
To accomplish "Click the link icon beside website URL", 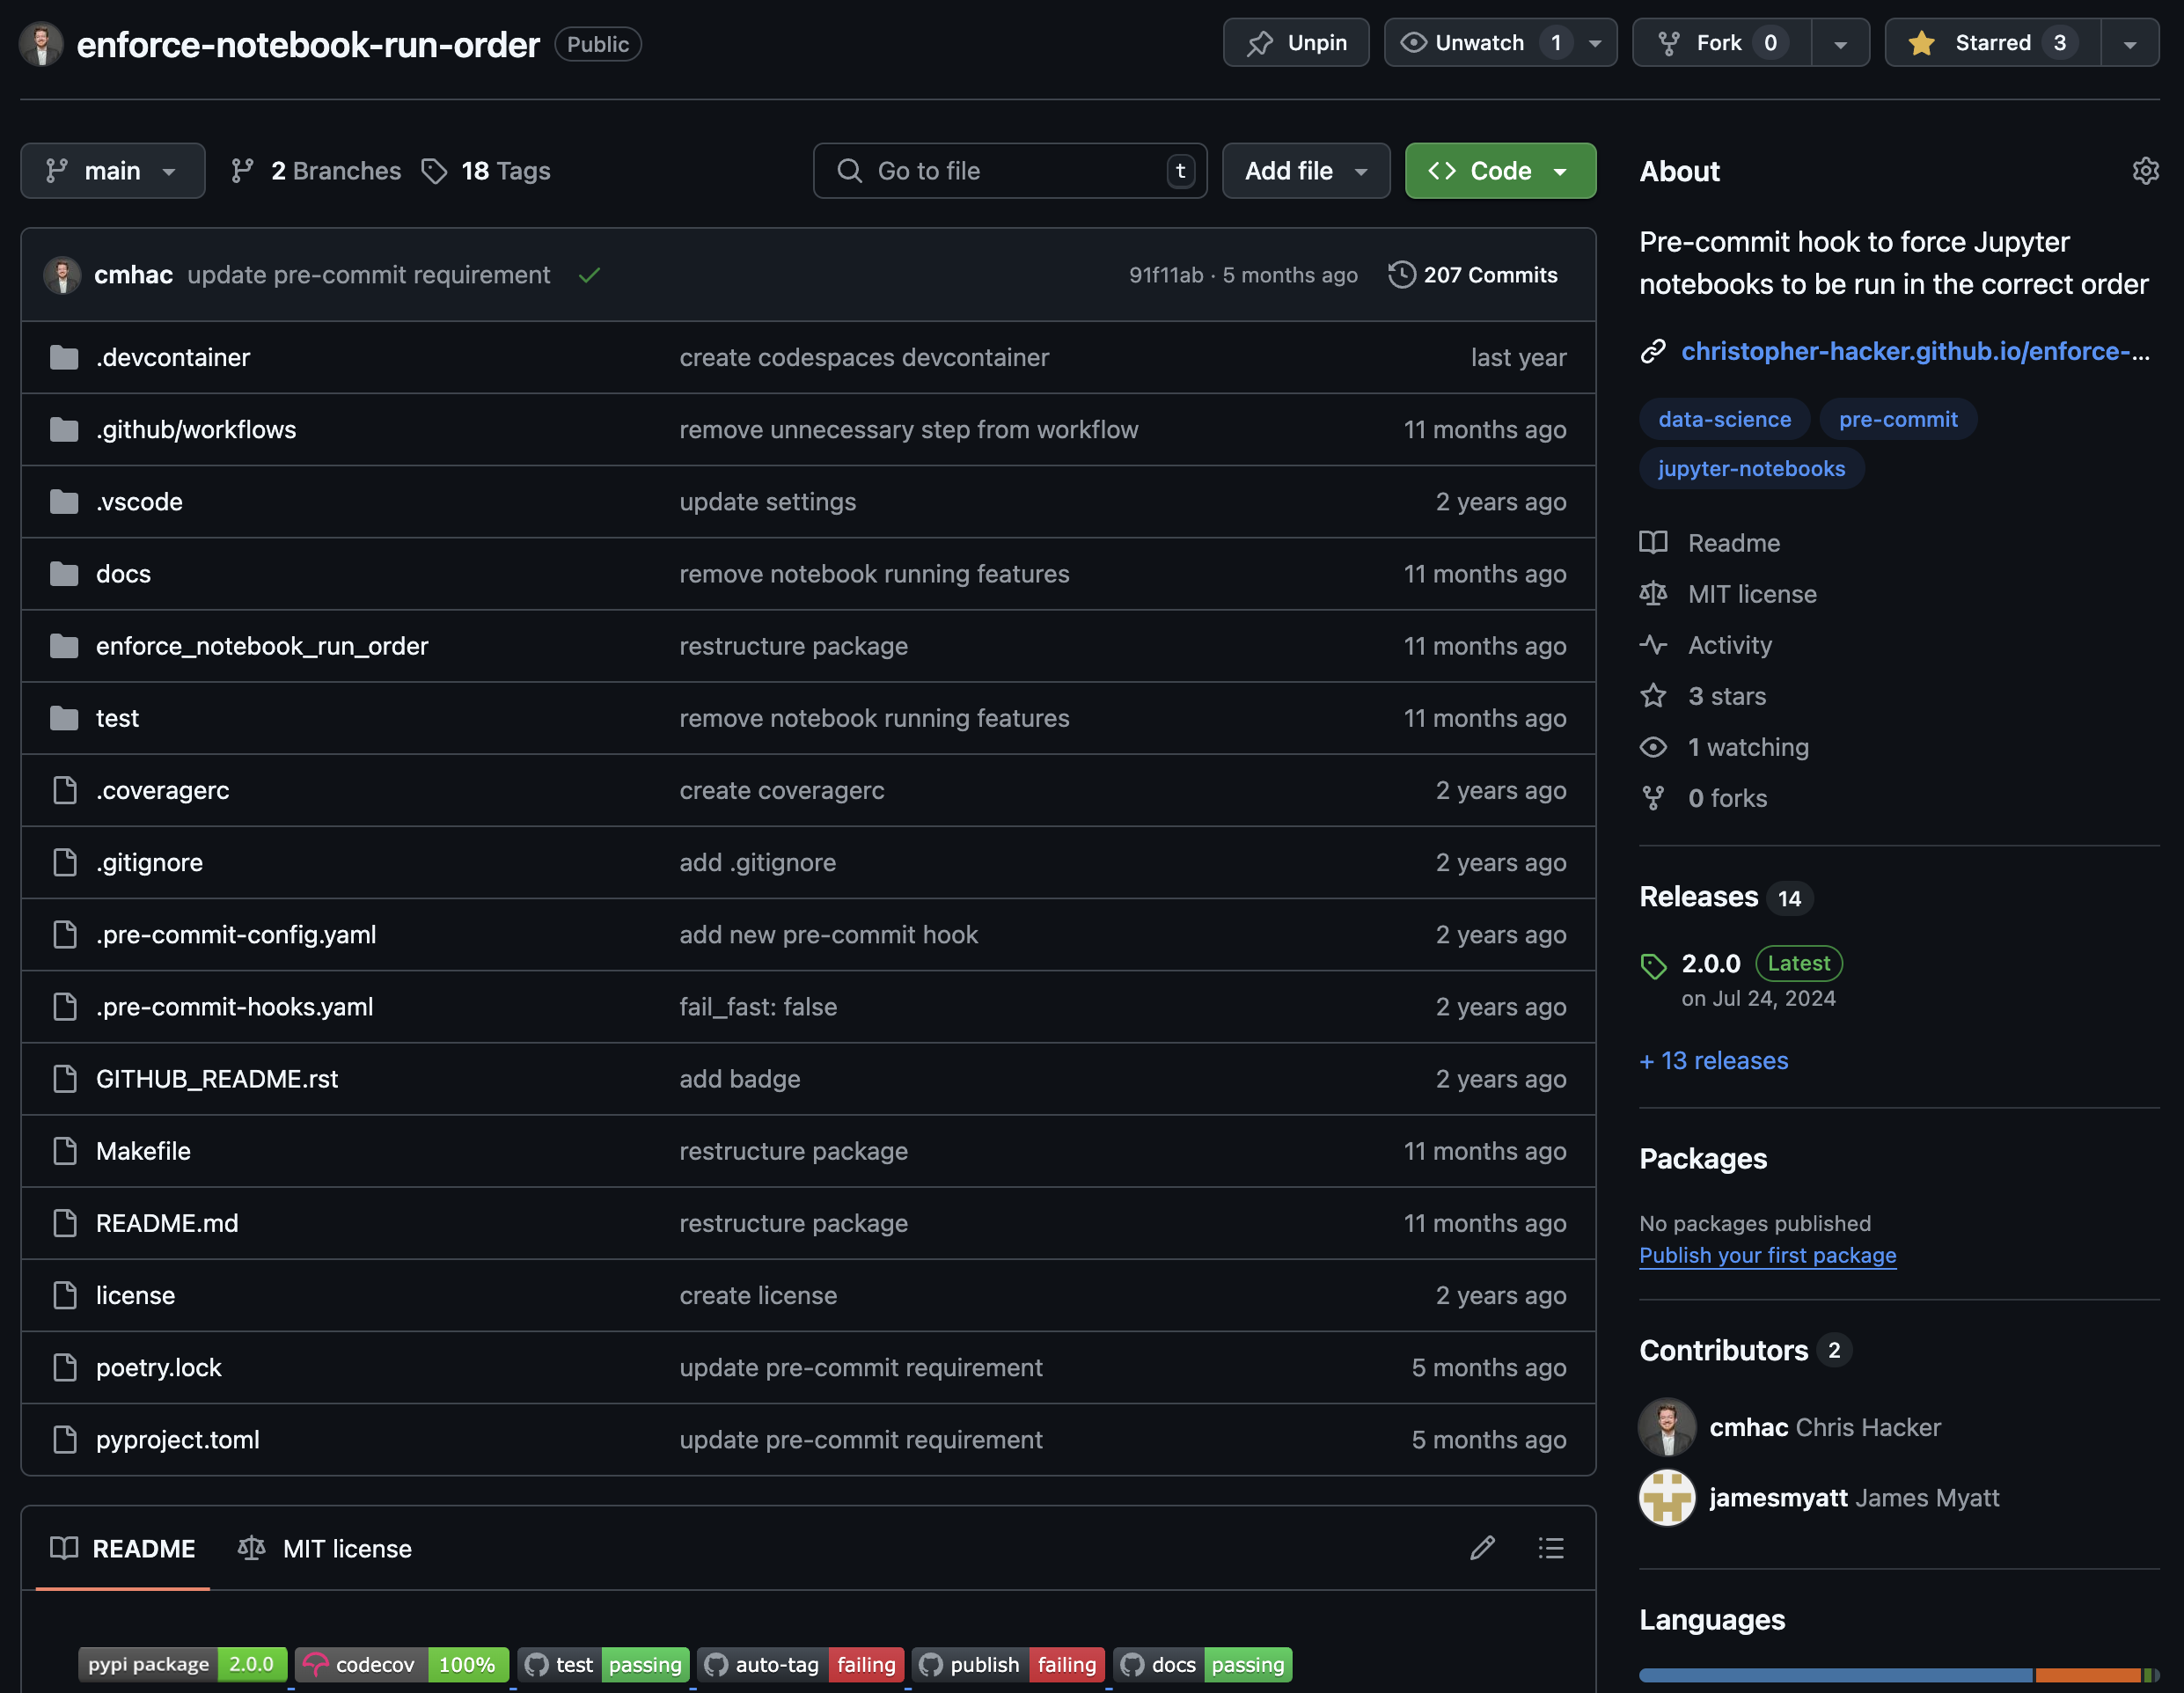I will click(x=1653, y=351).
